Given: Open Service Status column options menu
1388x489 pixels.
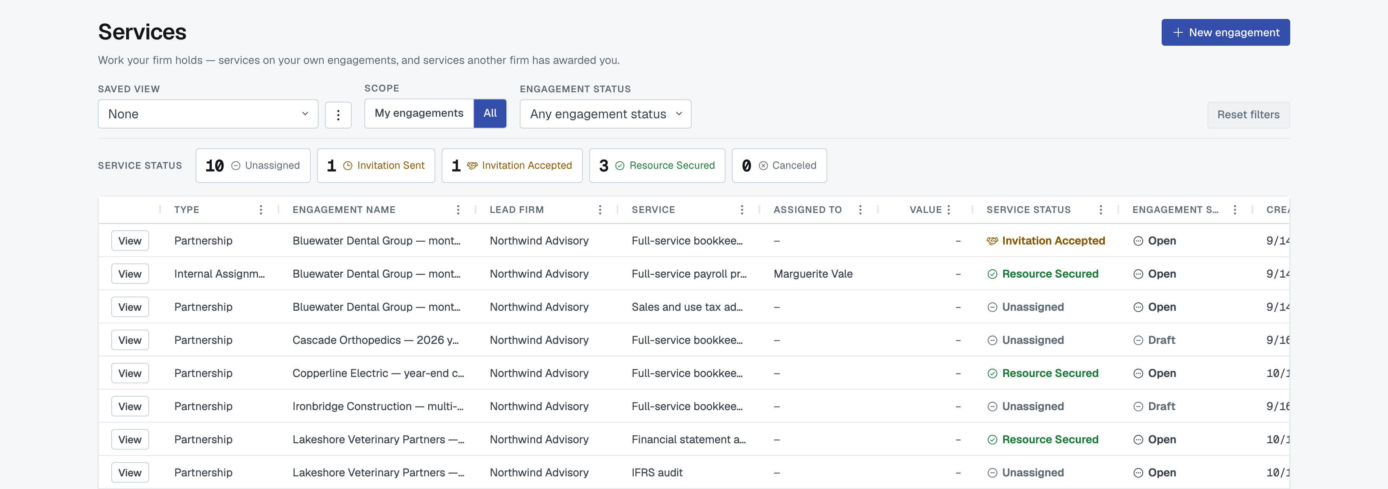Looking at the screenshot, I should tap(1100, 210).
